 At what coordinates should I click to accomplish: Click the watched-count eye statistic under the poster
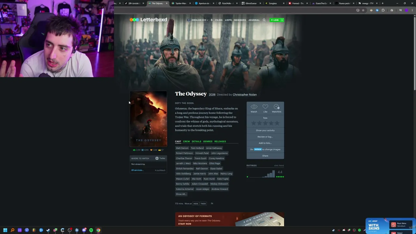click(137, 150)
